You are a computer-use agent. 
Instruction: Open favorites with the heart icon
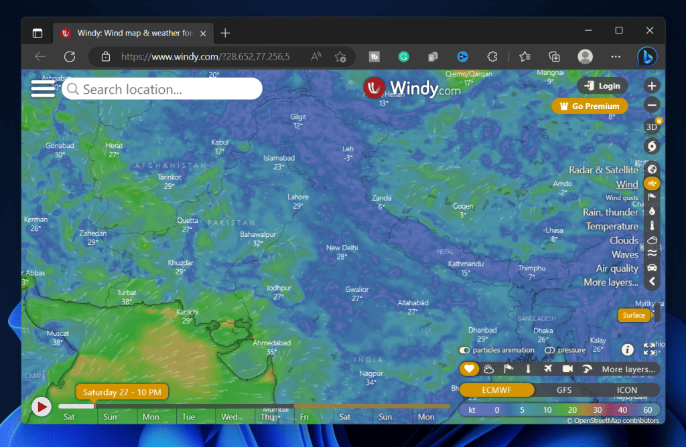(469, 369)
